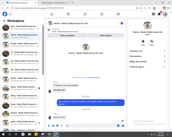The image size is (172, 137).
Task: Click back arrow next to Marketplace heading
Action: pos(4,21)
